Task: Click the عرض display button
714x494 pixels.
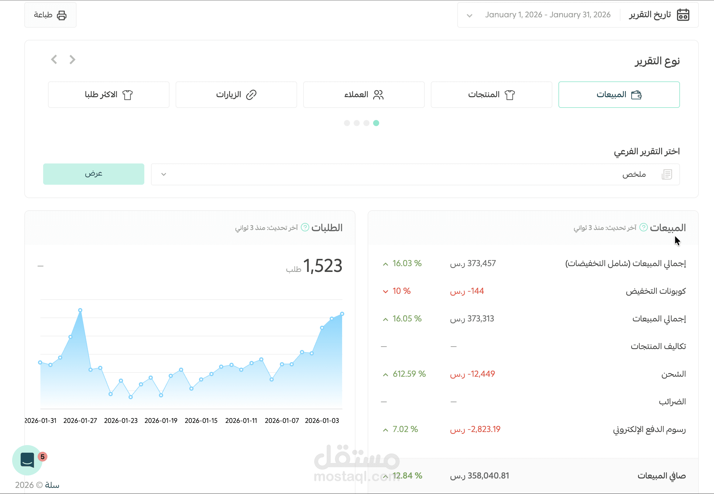Action: [x=94, y=174]
